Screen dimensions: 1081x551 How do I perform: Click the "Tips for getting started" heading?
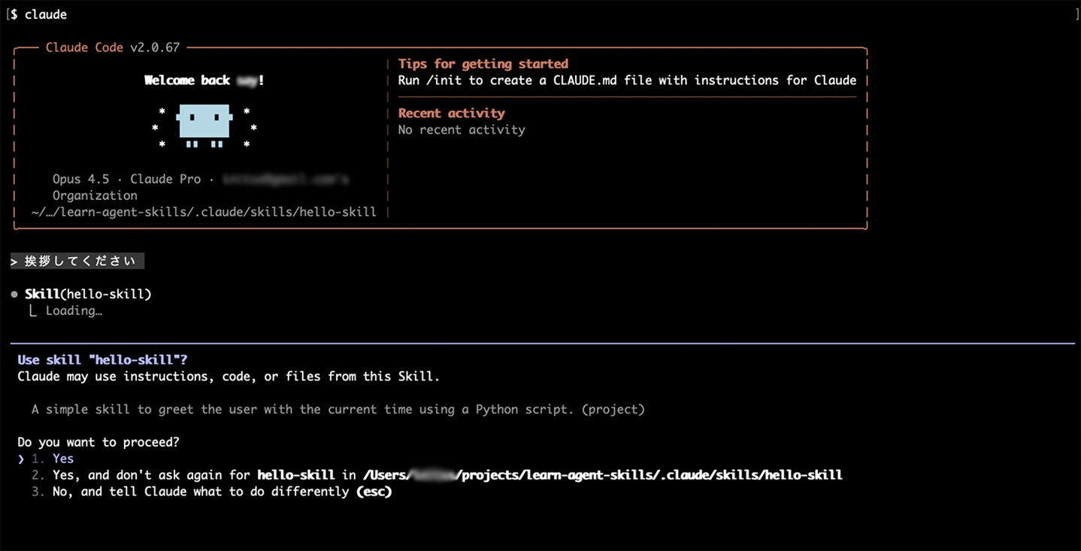483,64
